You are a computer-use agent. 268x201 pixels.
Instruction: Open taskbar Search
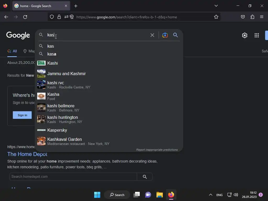[117, 195]
